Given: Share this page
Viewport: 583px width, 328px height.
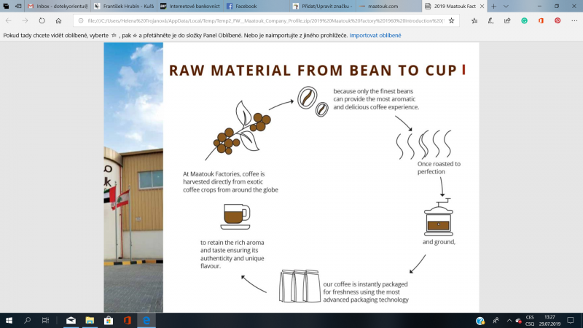Looking at the screenshot, I should coord(507,21).
